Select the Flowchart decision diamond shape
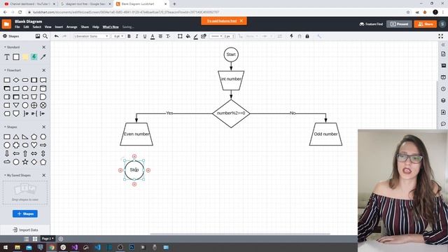Viewport: 448px width, 252px height. pos(16,80)
